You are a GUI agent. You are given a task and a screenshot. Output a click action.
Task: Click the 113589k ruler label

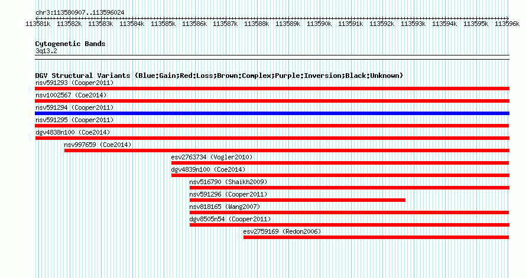(x=288, y=24)
